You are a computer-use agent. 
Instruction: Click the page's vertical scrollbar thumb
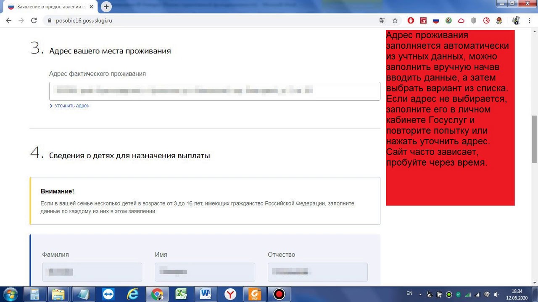click(x=535, y=138)
